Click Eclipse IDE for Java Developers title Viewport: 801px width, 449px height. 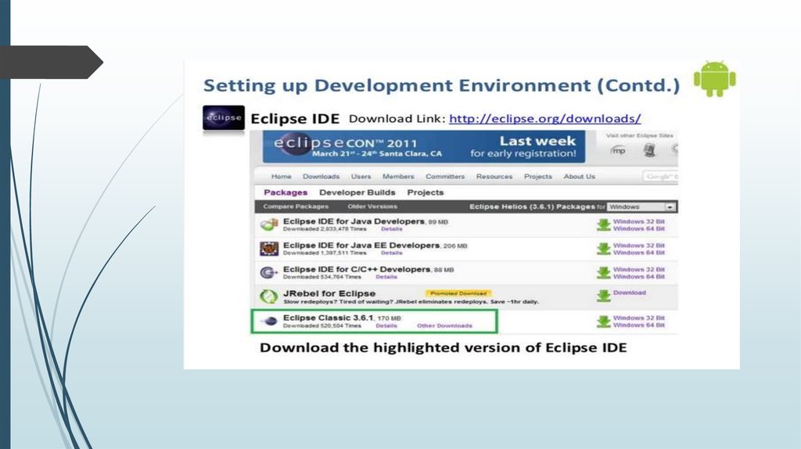pyautogui.click(x=354, y=221)
